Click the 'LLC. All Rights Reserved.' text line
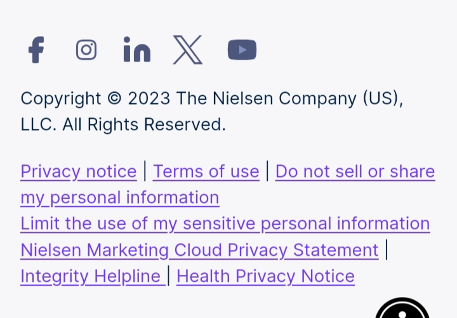The height and width of the screenshot is (318, 457). click(x=123, y=124)
